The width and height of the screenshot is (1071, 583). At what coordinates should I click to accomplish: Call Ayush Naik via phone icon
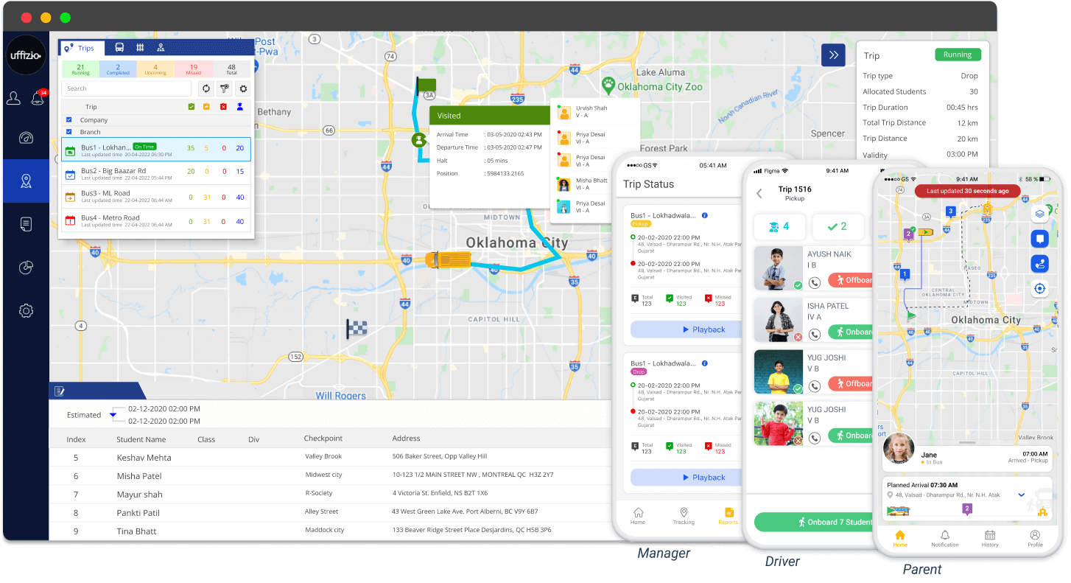click(x=814, y=282)
